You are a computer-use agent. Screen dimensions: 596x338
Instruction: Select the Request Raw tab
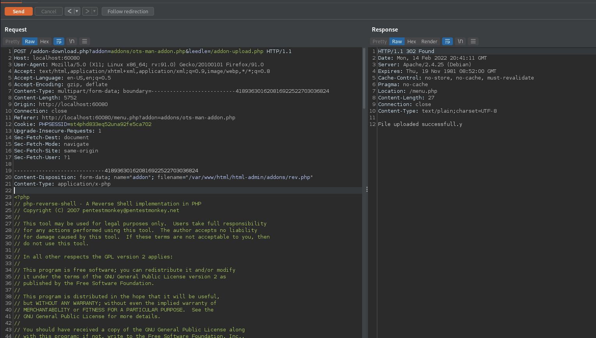30,41
